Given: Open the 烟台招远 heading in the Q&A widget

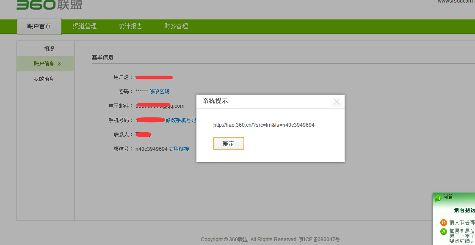Looking at the screenshot, I should 464,210.
